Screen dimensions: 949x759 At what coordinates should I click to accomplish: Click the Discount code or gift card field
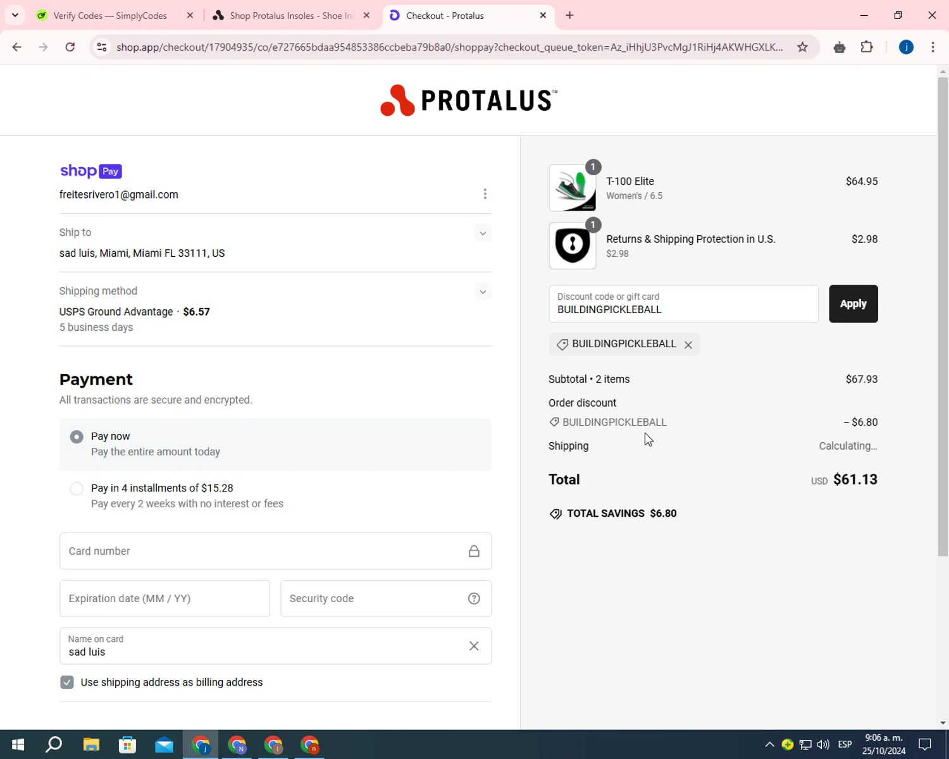(683, 304)
